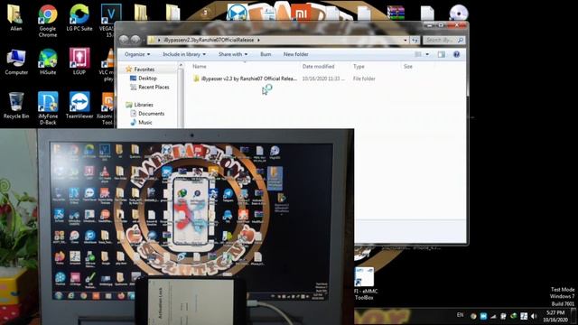Viewport: 578px width, 325px height.
Task: Open the address bar history dropdown
Action: 406,40
